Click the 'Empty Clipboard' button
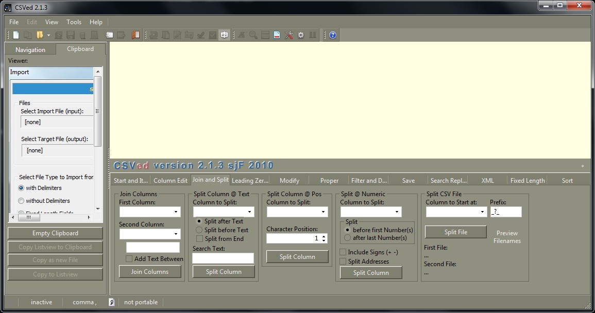The image size is (595, 313). 56,233
